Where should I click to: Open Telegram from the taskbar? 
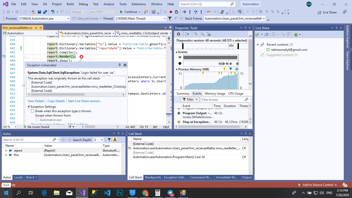coord(170,193)
